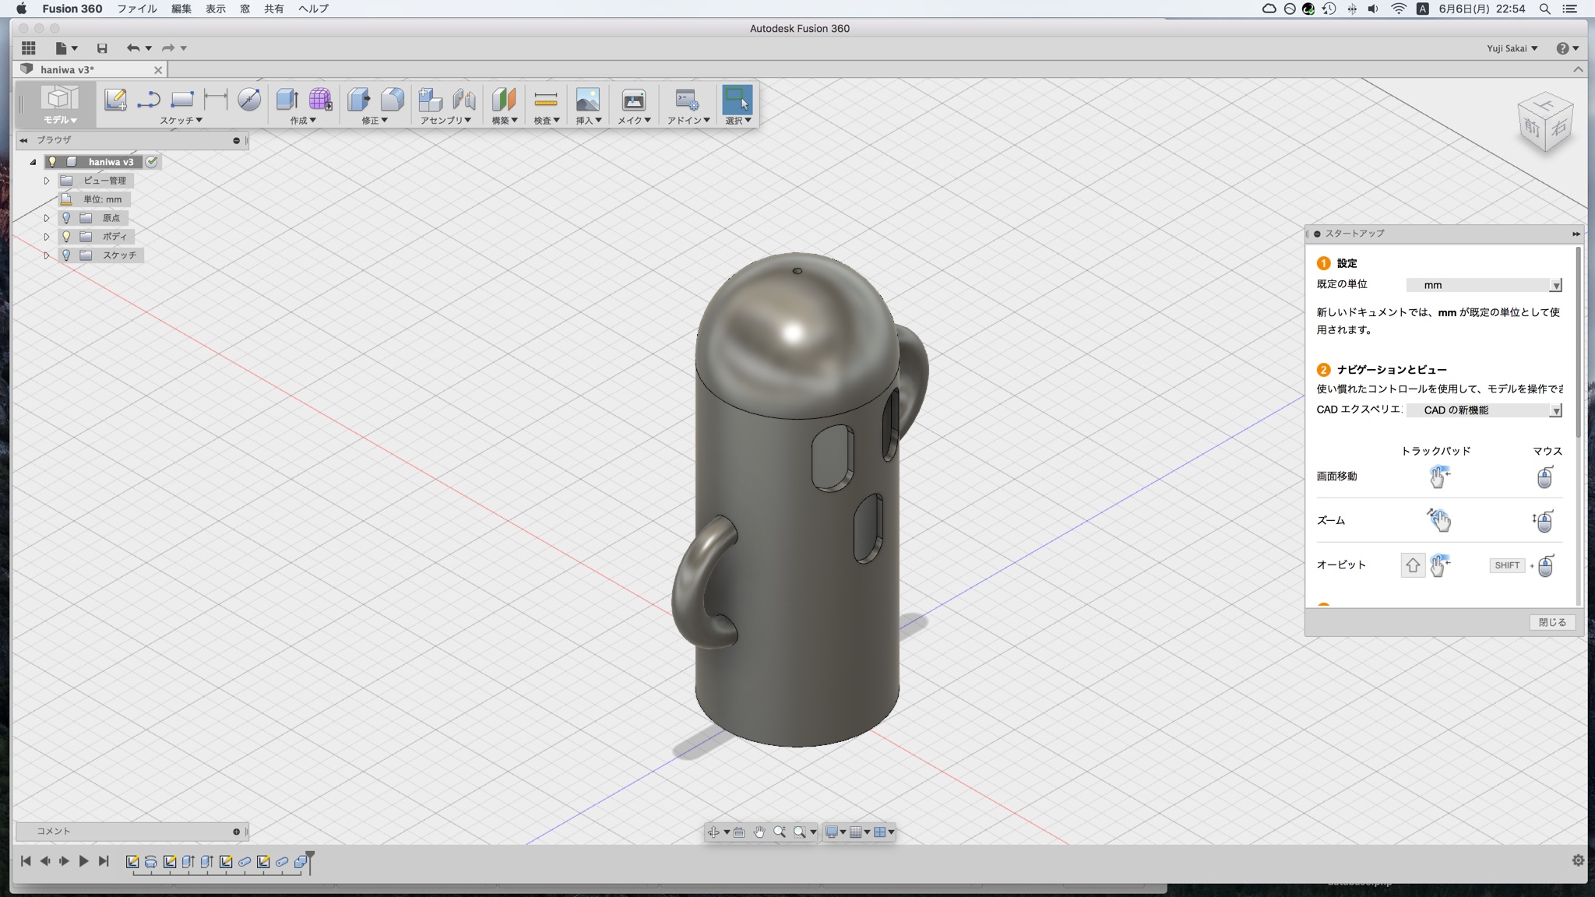Click the Measure inspect icon
1595x897 pixels.
coord(545,99)
